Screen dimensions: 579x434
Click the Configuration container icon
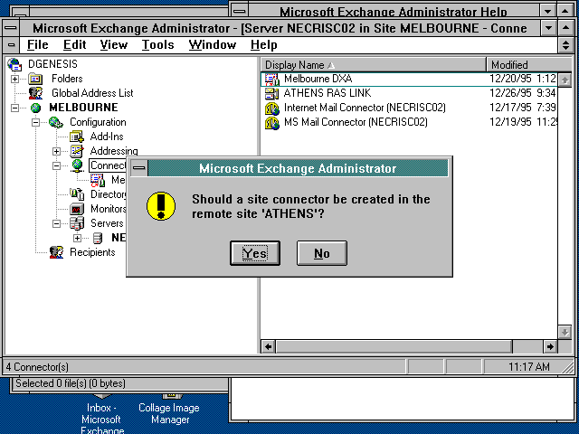[56, 122]
